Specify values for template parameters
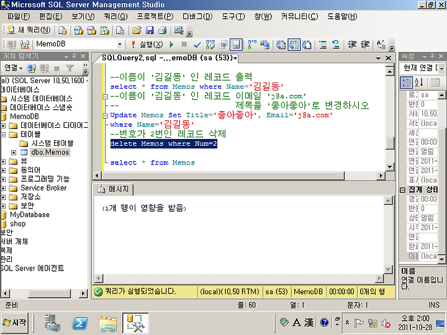Image resolution: width=447 pixels, height=335 pixels. 381,45
